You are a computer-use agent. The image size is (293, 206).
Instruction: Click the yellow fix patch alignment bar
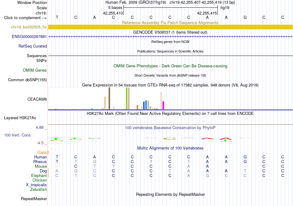click(171, 27)
